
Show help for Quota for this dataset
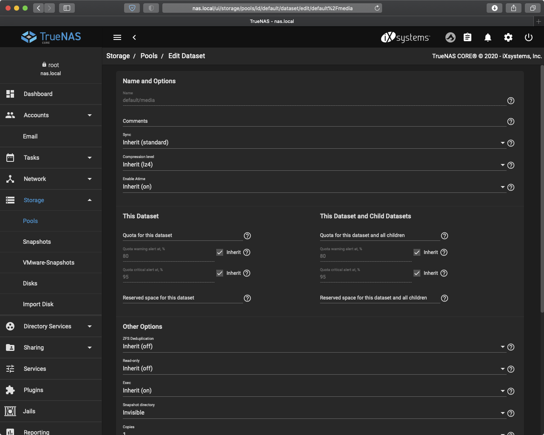247,236
